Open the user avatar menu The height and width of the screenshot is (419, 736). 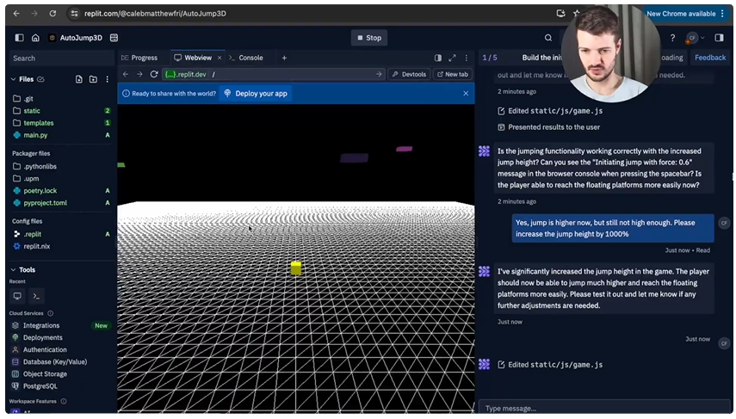click(695, 38)
